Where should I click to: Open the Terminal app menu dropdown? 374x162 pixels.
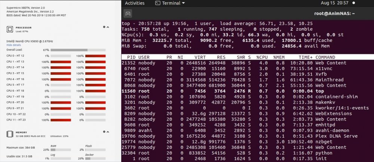pyautogui.click(x=170, y=3)
